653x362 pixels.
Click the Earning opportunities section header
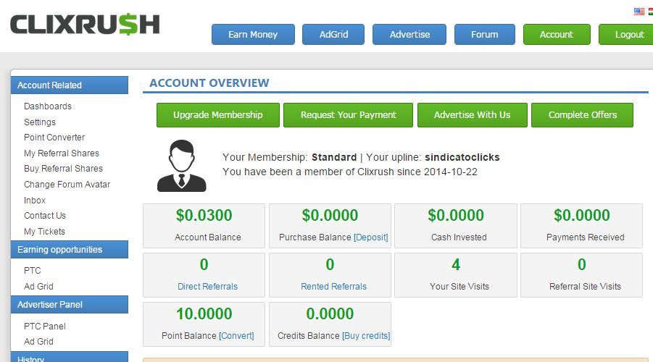tap(69, 249)
